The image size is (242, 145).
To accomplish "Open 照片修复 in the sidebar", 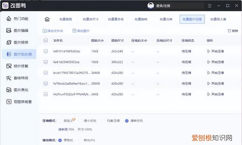I will pyautogui.click(x=17, y=66).
